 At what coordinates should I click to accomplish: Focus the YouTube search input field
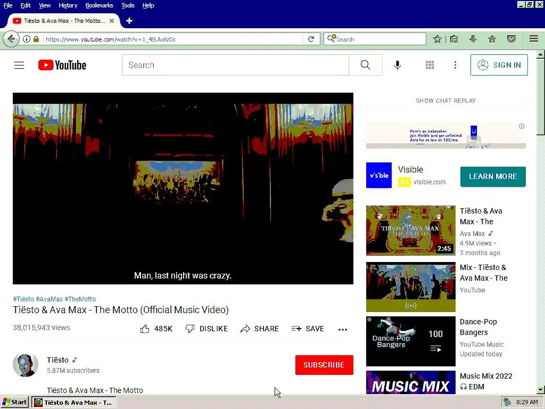point(235,65)
